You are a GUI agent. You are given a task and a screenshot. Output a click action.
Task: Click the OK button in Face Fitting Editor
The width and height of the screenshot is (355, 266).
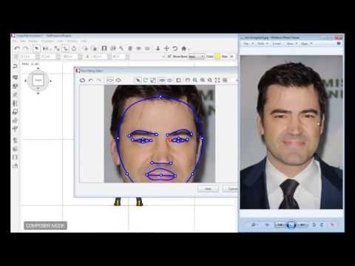click(x=209, y=189)
